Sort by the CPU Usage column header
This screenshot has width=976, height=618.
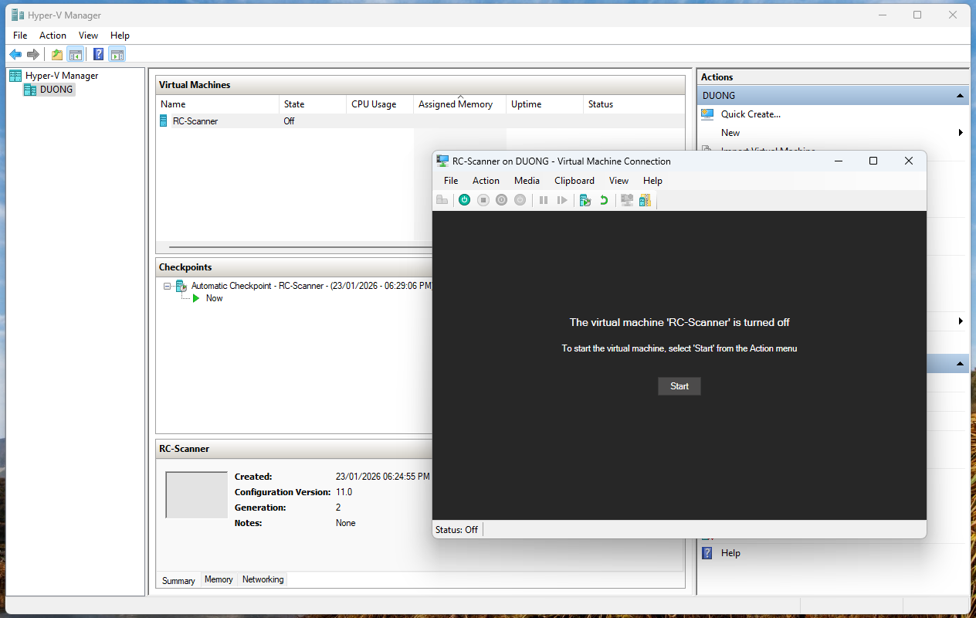pos(380,104)
